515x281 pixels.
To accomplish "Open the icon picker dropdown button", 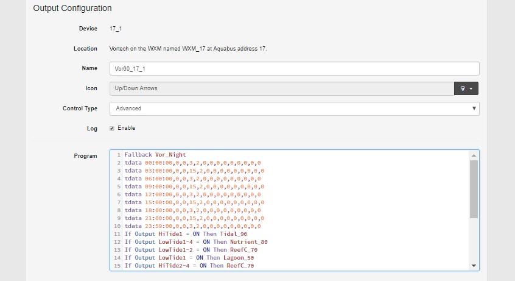I will click(x=466, y=88).
